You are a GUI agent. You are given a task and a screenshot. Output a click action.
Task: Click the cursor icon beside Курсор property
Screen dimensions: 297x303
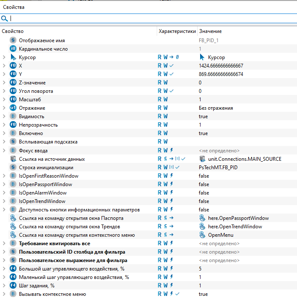click(x=13, y=57)
